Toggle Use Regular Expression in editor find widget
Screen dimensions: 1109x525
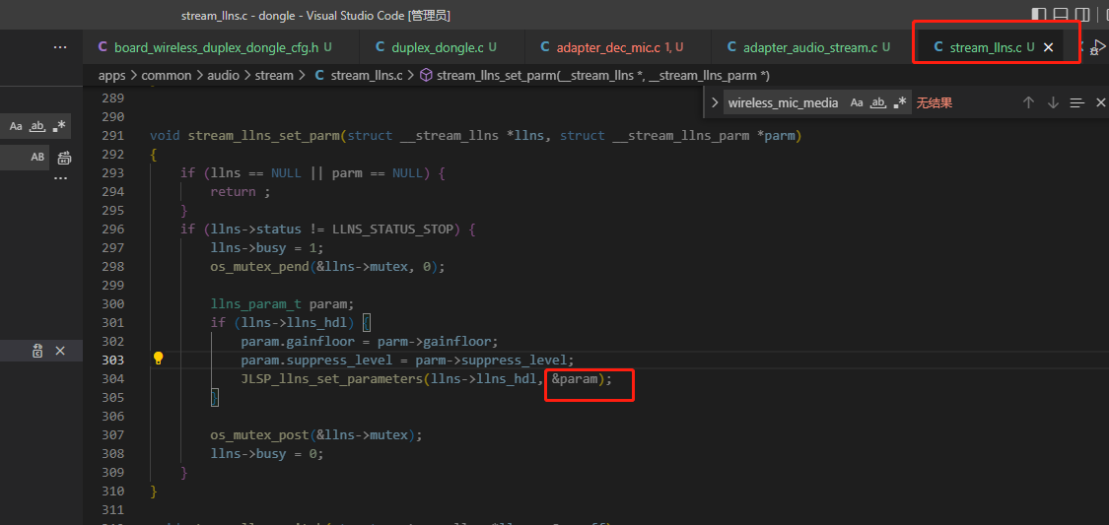click(900, 102)
